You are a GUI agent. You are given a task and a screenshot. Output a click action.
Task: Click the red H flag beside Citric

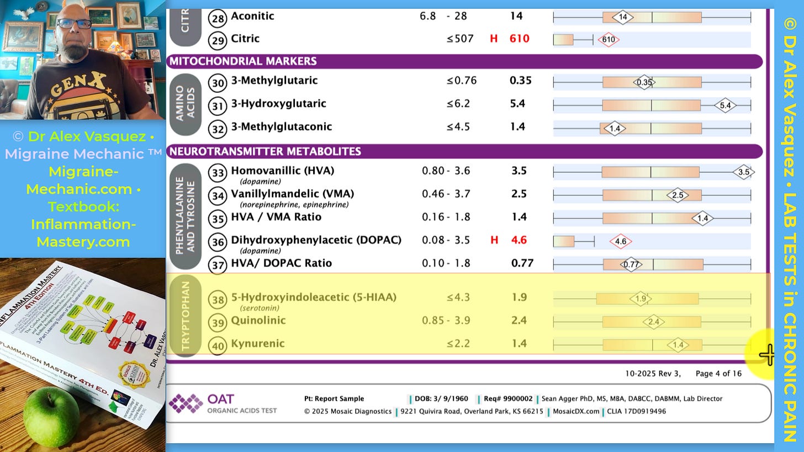tap(494, 39)
